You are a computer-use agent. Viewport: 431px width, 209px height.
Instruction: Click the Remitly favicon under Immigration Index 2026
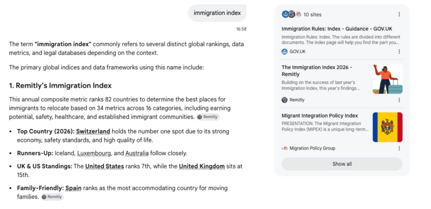pos(285,100)
